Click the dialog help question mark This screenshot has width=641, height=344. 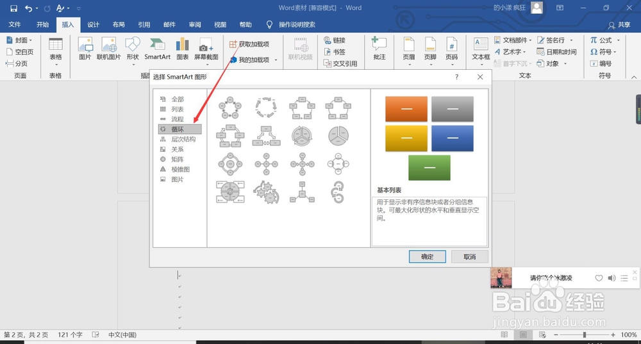[456, 77]
